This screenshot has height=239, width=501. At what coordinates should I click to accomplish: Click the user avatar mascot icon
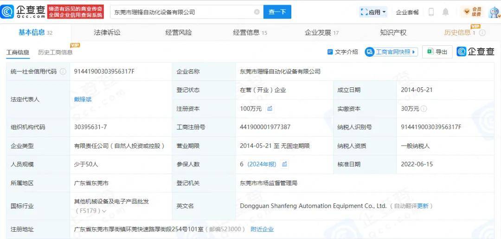[x=494, y=12]
